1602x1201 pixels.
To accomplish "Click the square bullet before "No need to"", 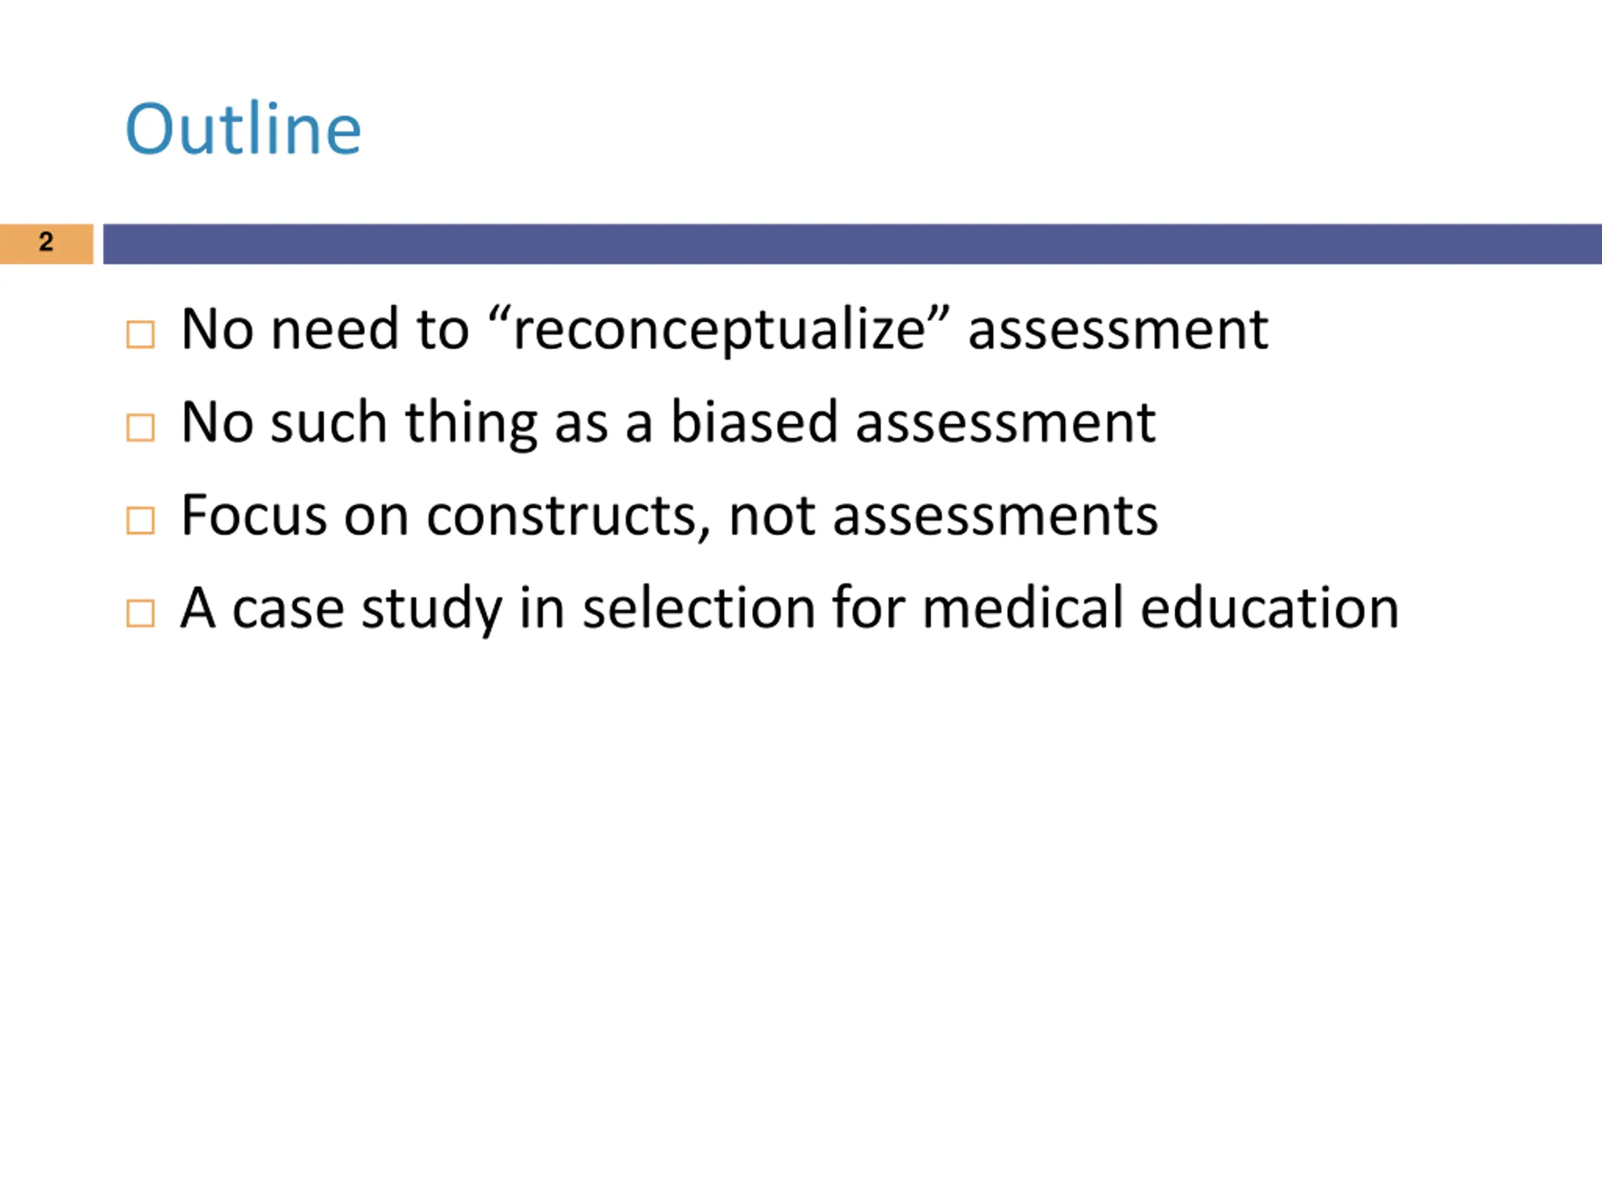I will (140, 335).
